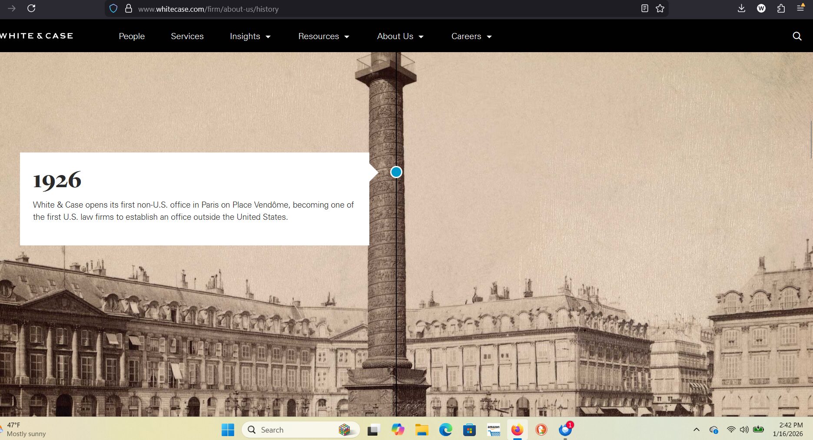This screenshot has height=440, width=813.
Task: Open the Firefox application menu
Action: (800, 9)
